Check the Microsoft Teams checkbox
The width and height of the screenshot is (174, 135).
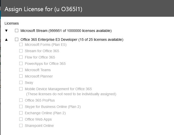tap(21, 70)
